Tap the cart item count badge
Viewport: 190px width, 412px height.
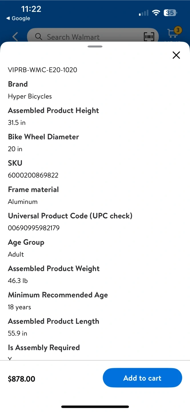click(x=178, y=30)
